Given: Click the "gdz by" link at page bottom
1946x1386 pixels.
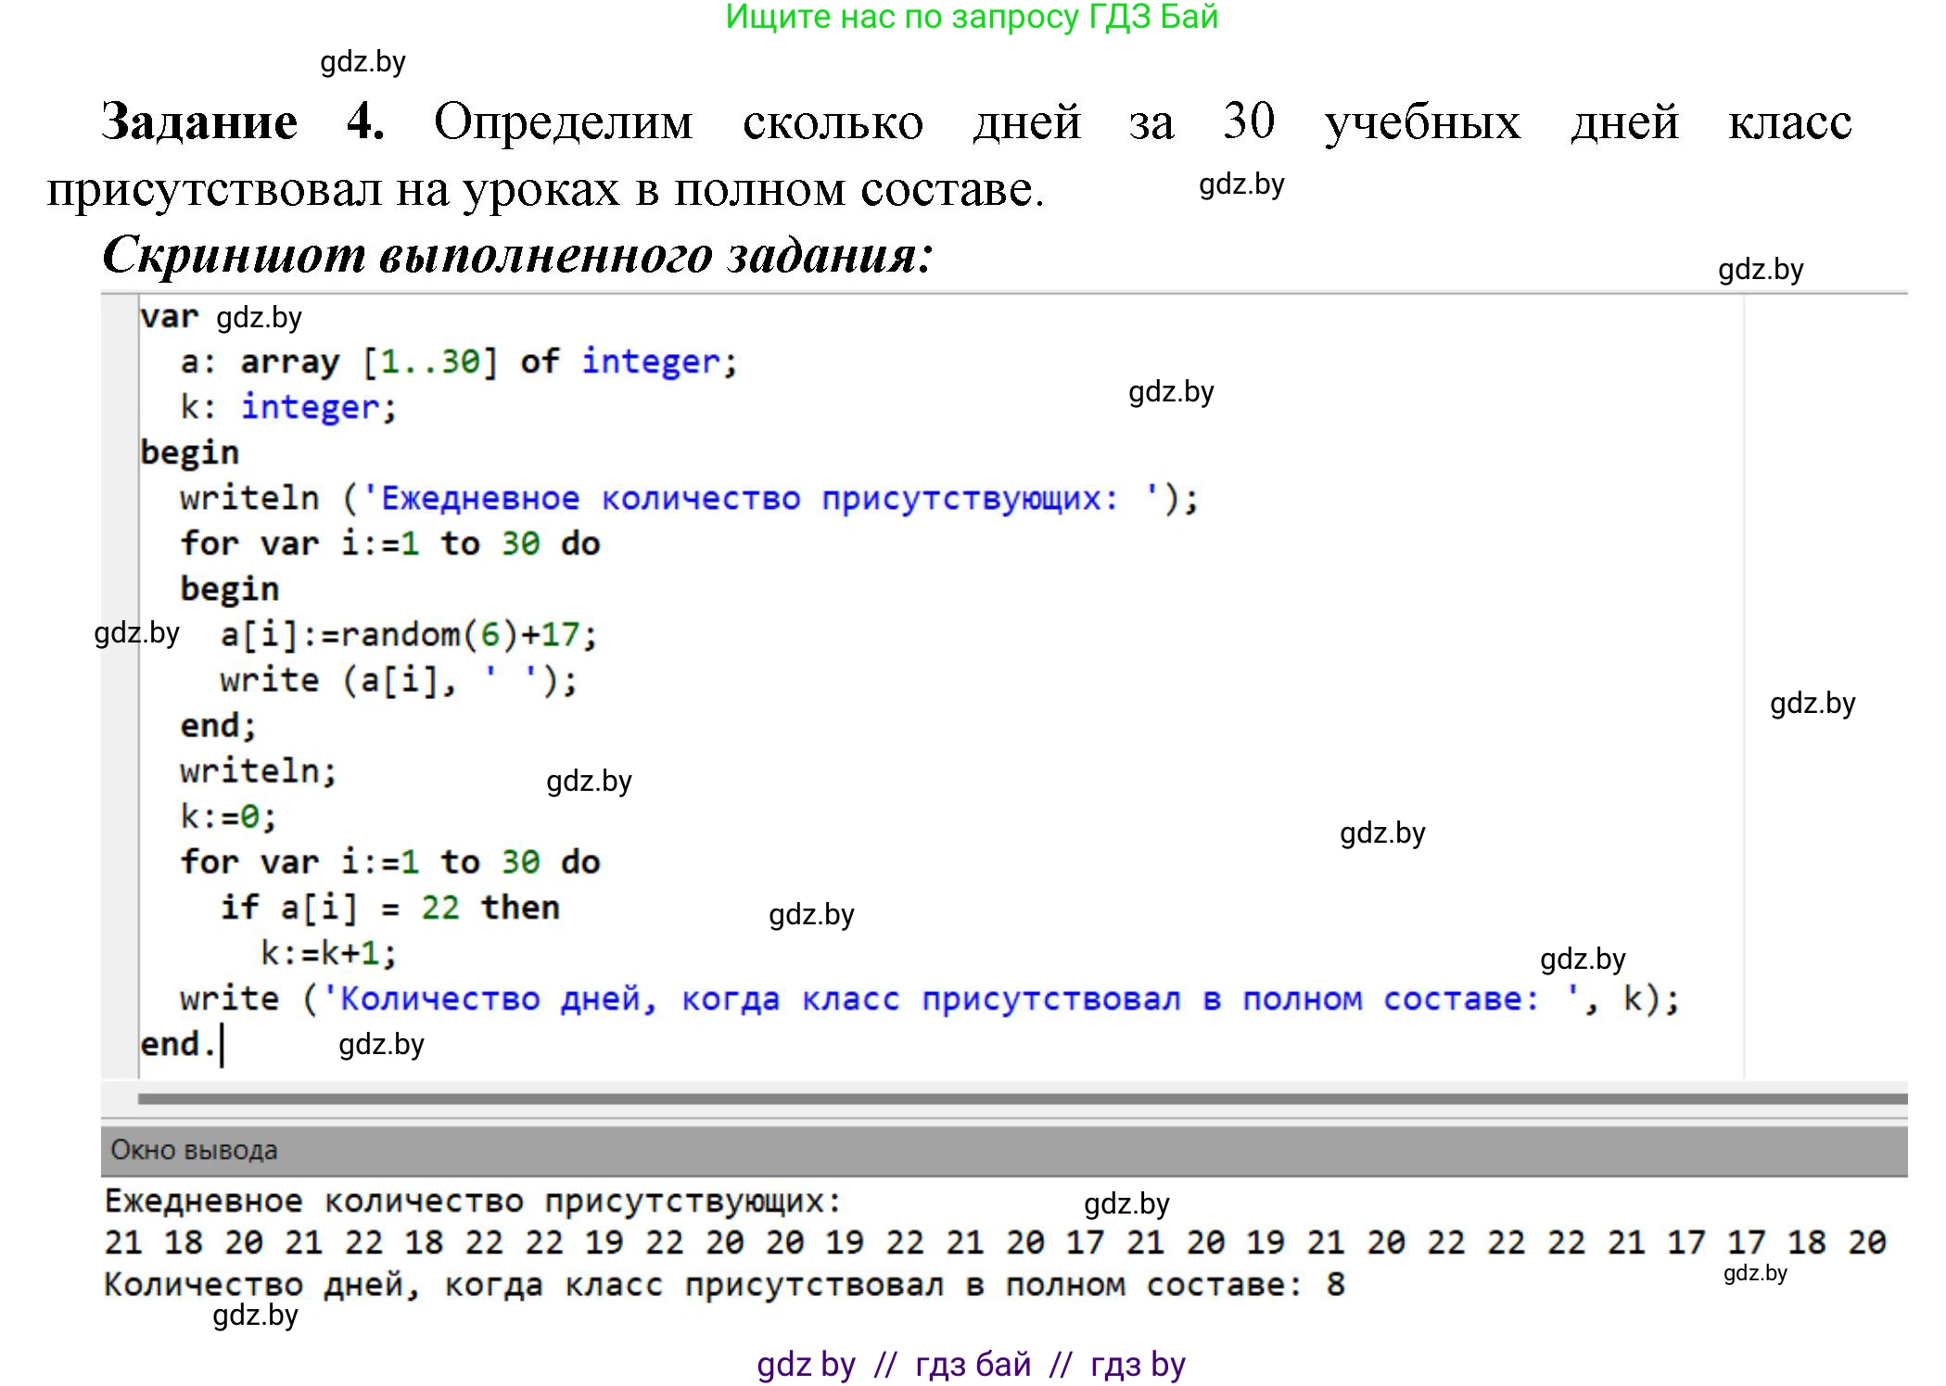Looking at the screenshot, I should coord(806,1363).
